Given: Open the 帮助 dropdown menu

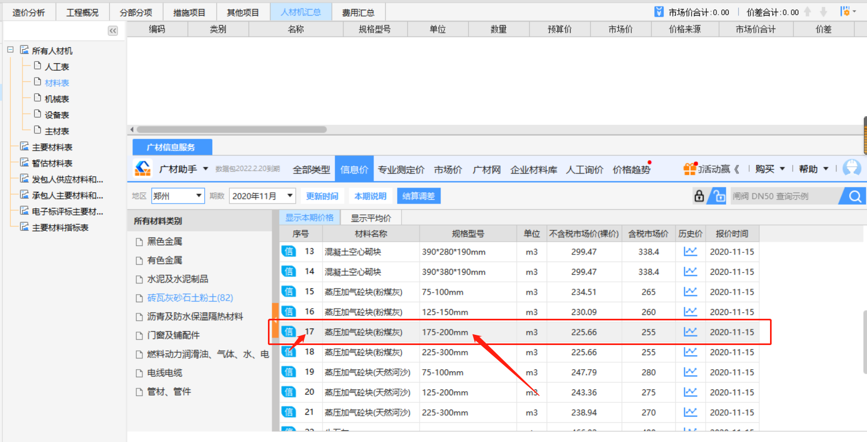Looking at the screenshot, I should pos(813,169).
